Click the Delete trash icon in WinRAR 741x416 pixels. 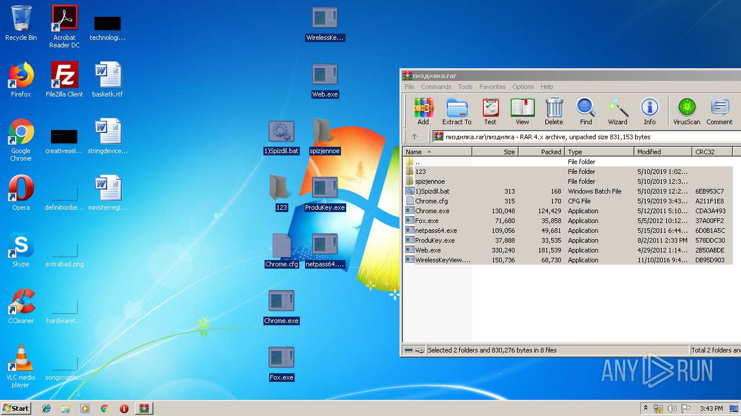(x=553, y=112)
